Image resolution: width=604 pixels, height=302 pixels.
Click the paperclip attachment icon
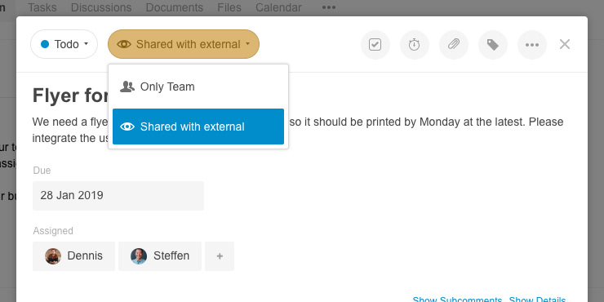454,45
